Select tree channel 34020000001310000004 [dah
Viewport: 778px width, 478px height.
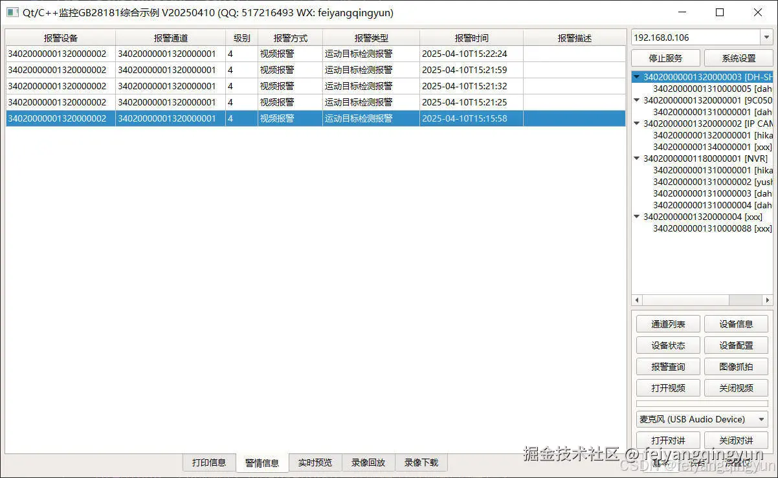pyautogui.click(x=713, y=205)
